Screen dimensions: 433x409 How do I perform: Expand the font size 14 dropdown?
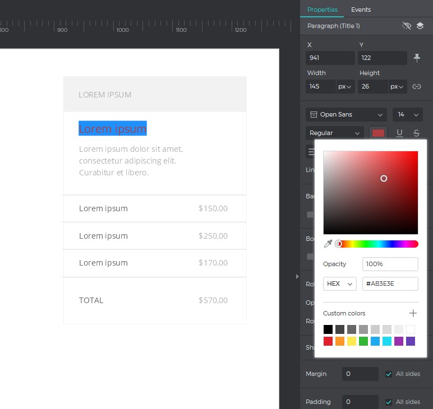tap(408, 114)
